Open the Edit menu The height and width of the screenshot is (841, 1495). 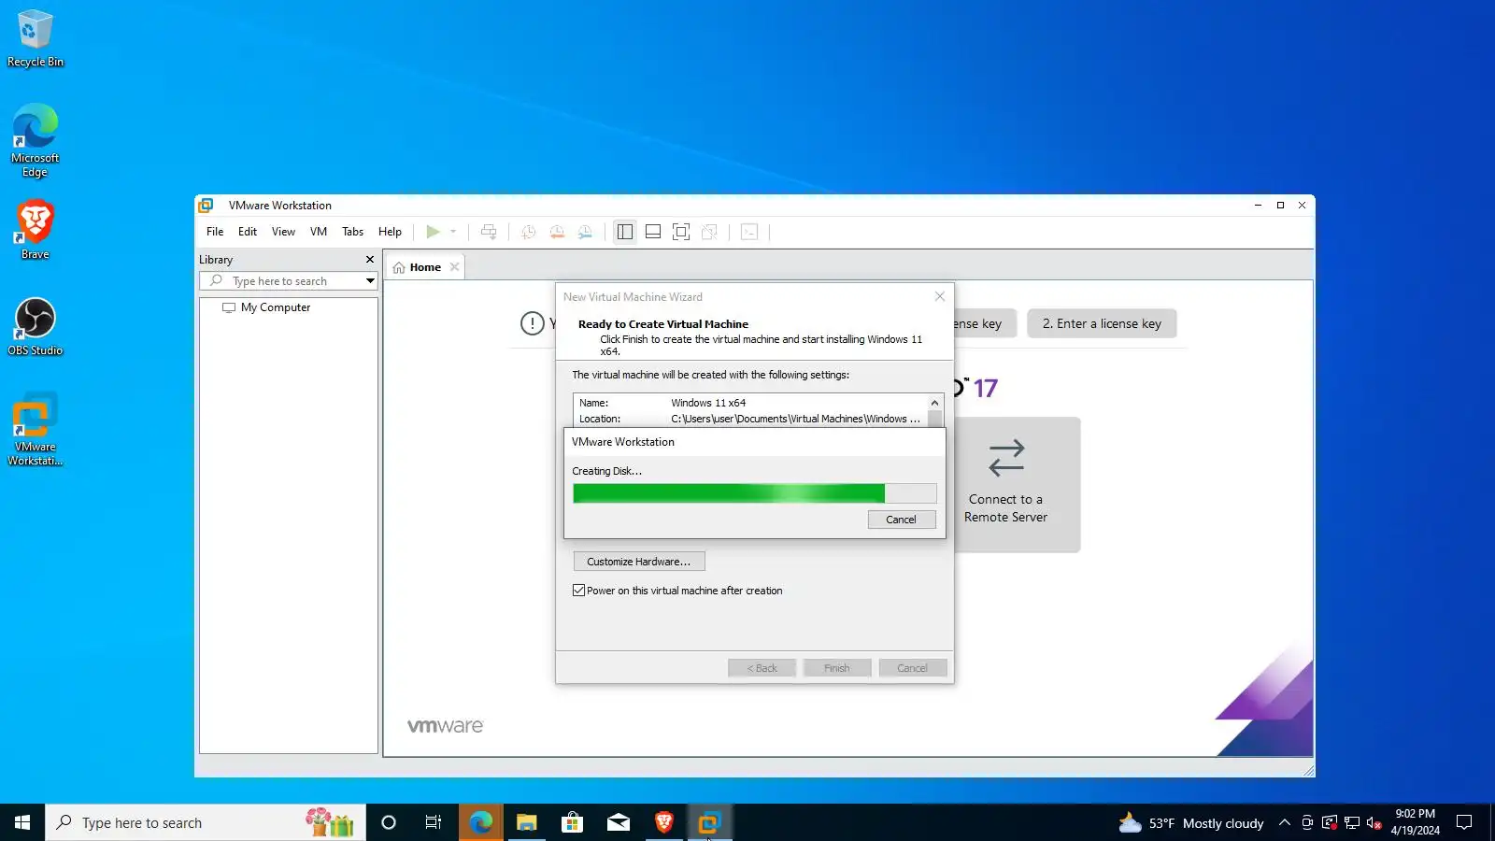coord(248,232)
